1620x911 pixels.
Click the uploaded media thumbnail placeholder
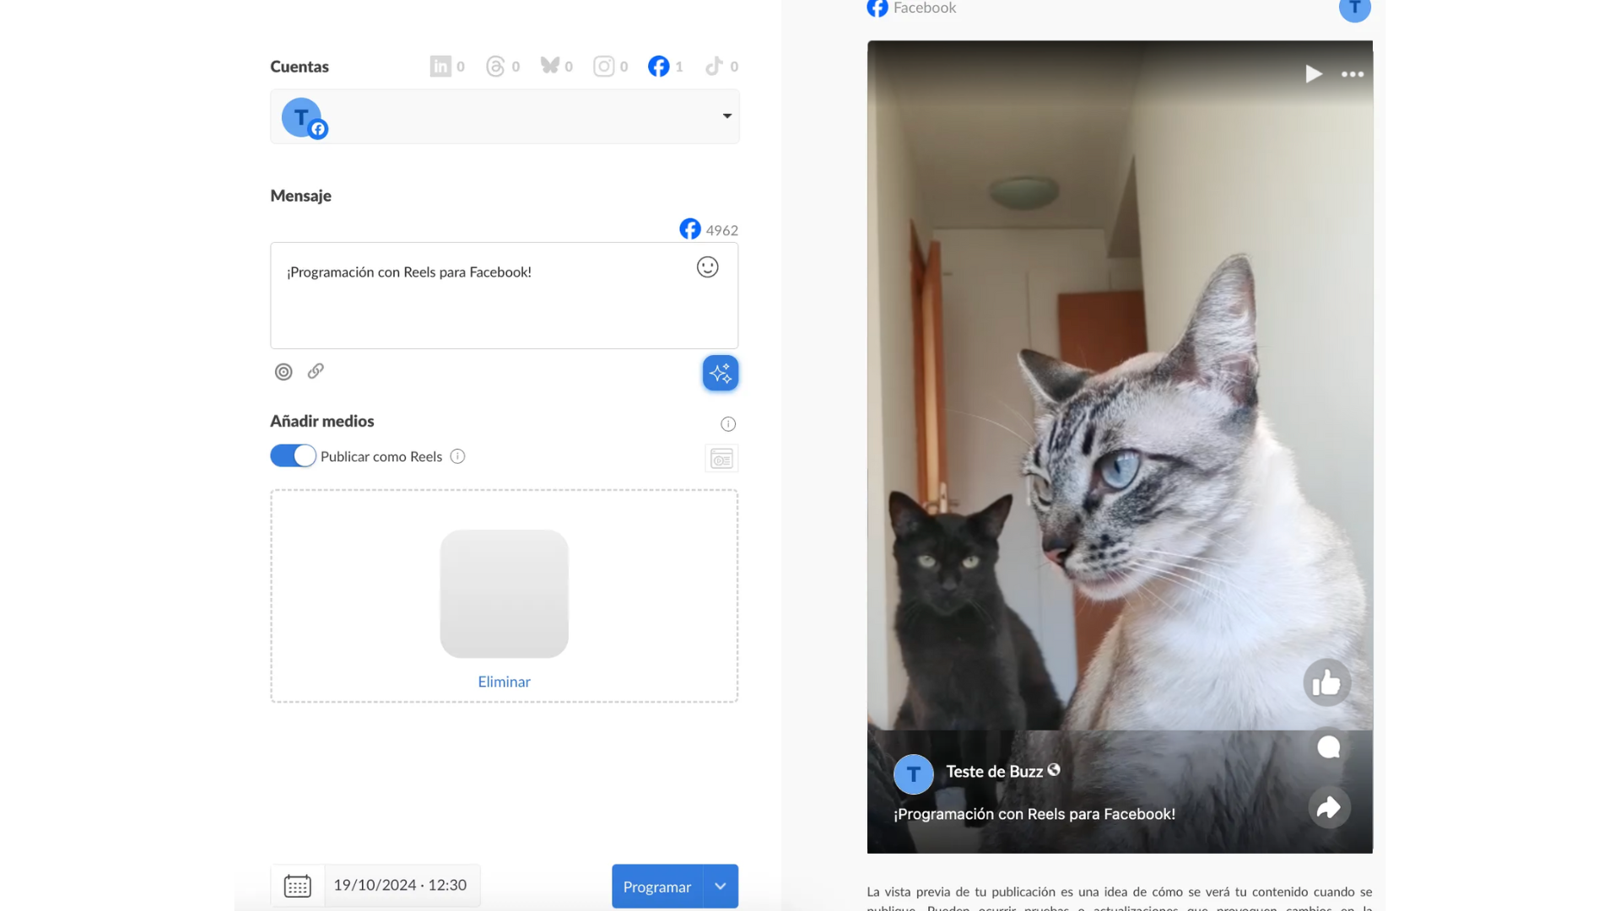pos(504,594)
